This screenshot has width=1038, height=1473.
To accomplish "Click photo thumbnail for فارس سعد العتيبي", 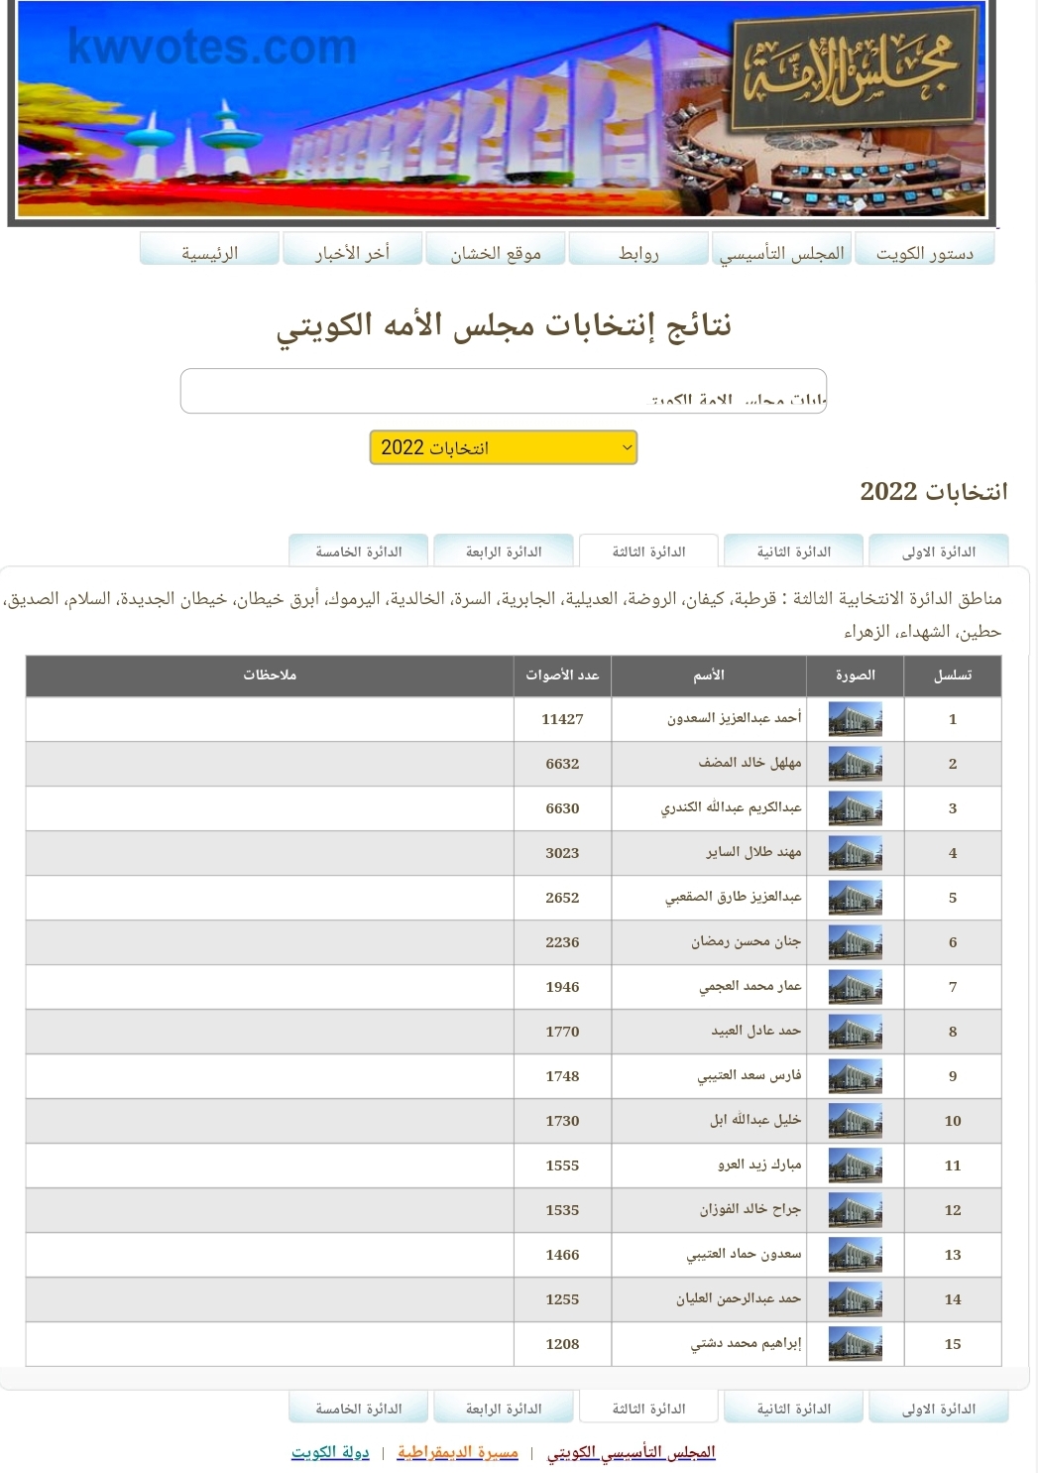I will pyautogui.click(x=855, y=1076).
